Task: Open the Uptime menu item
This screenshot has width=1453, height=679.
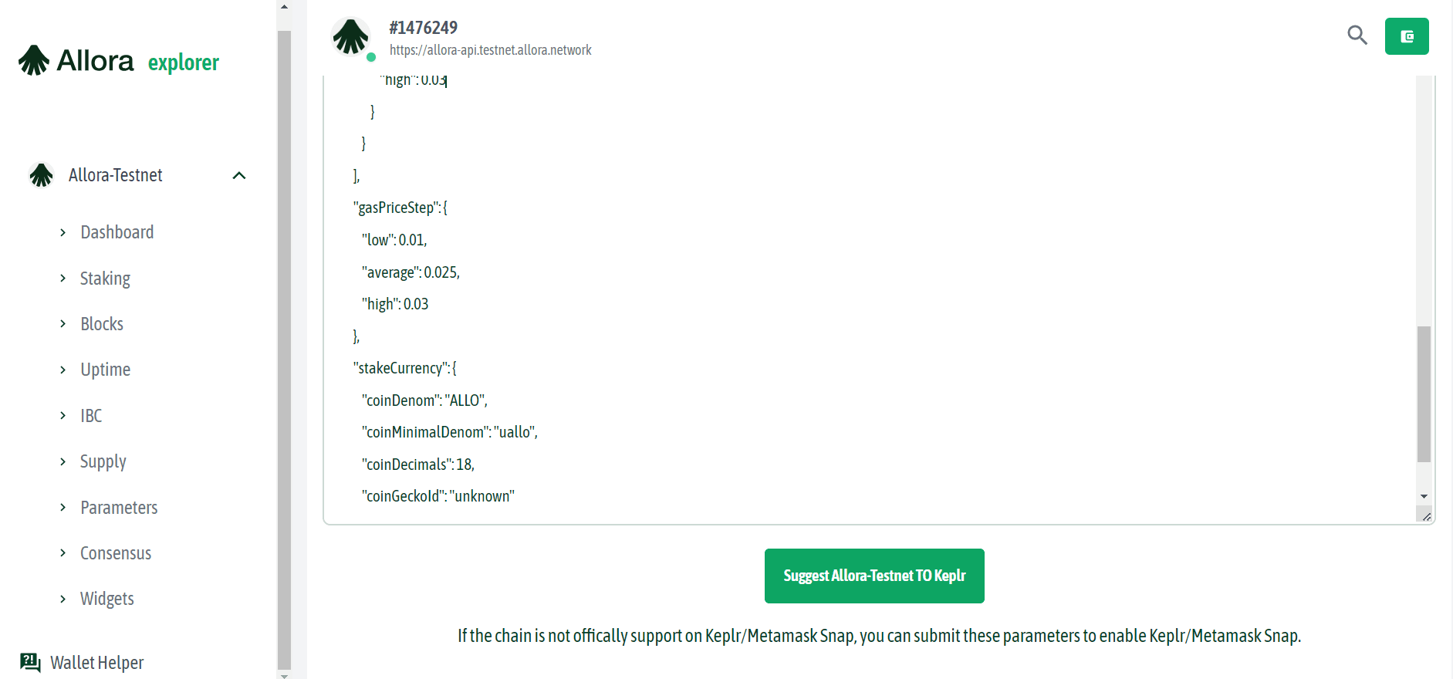Action: coord(105,370)
